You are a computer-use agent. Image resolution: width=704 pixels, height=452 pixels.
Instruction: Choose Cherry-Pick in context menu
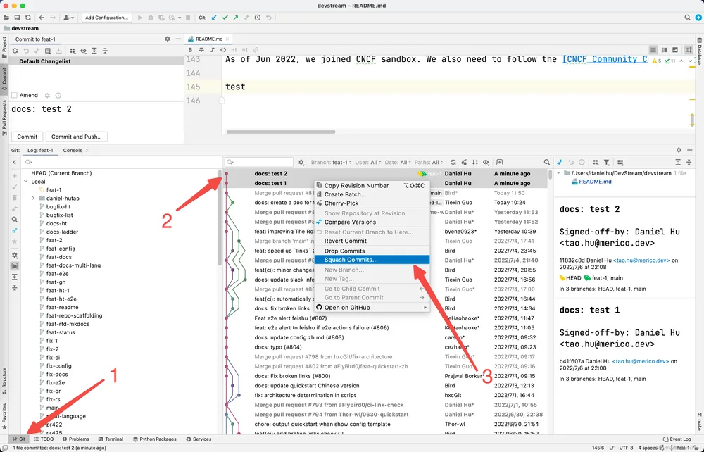(372, 203)
